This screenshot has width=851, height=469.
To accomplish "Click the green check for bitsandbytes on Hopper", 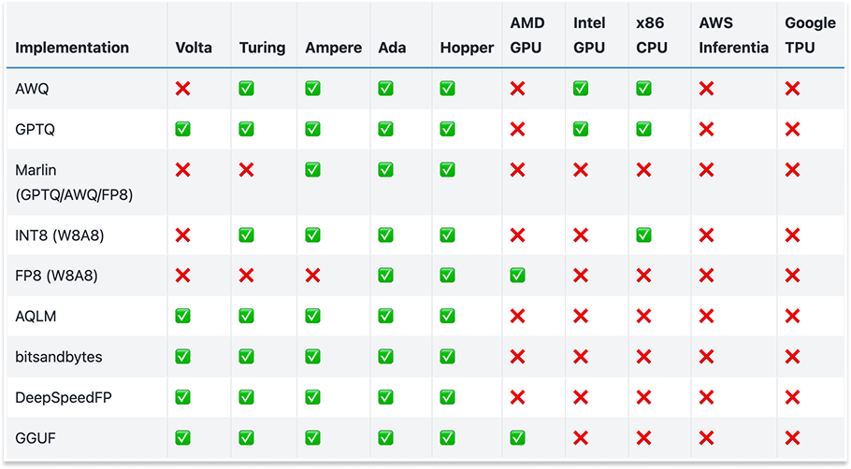I will (448, 357).
